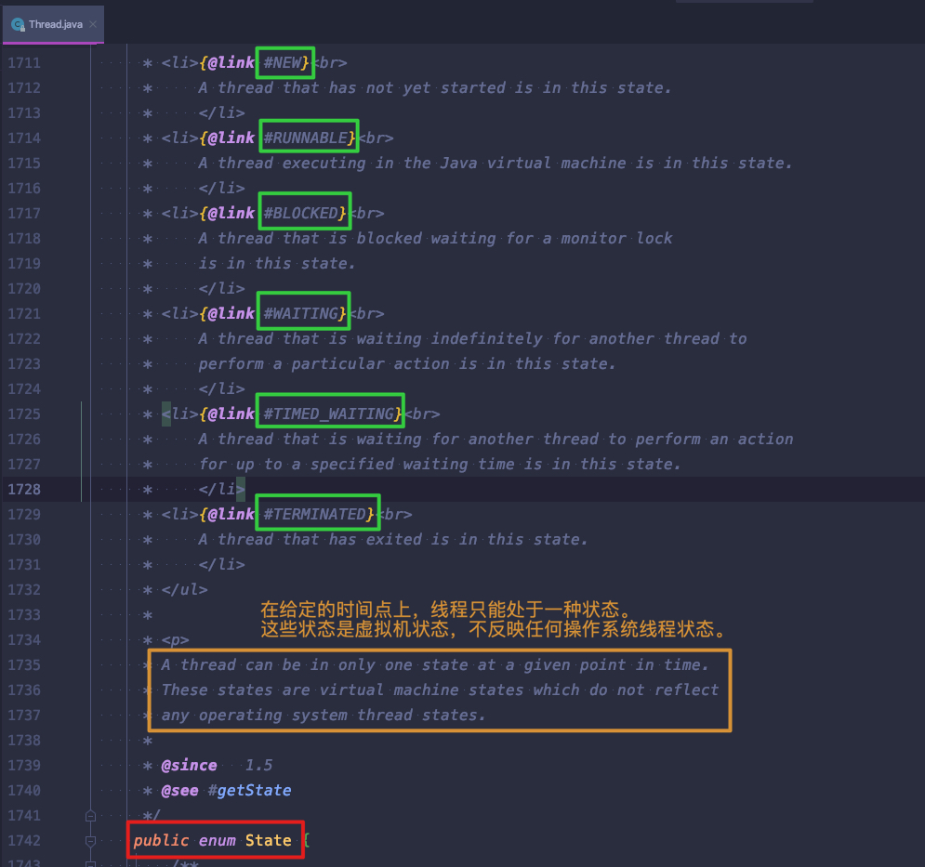Collapse the Javadoc comment fold at line 1741
This screenshot has width=925, height=867.
90,816
